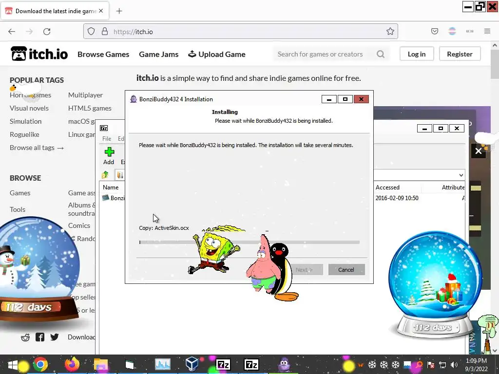Minimize the BonziBuddy432 installer window
The width and height of the screenshot is (499, 374).
coord(329,99)
